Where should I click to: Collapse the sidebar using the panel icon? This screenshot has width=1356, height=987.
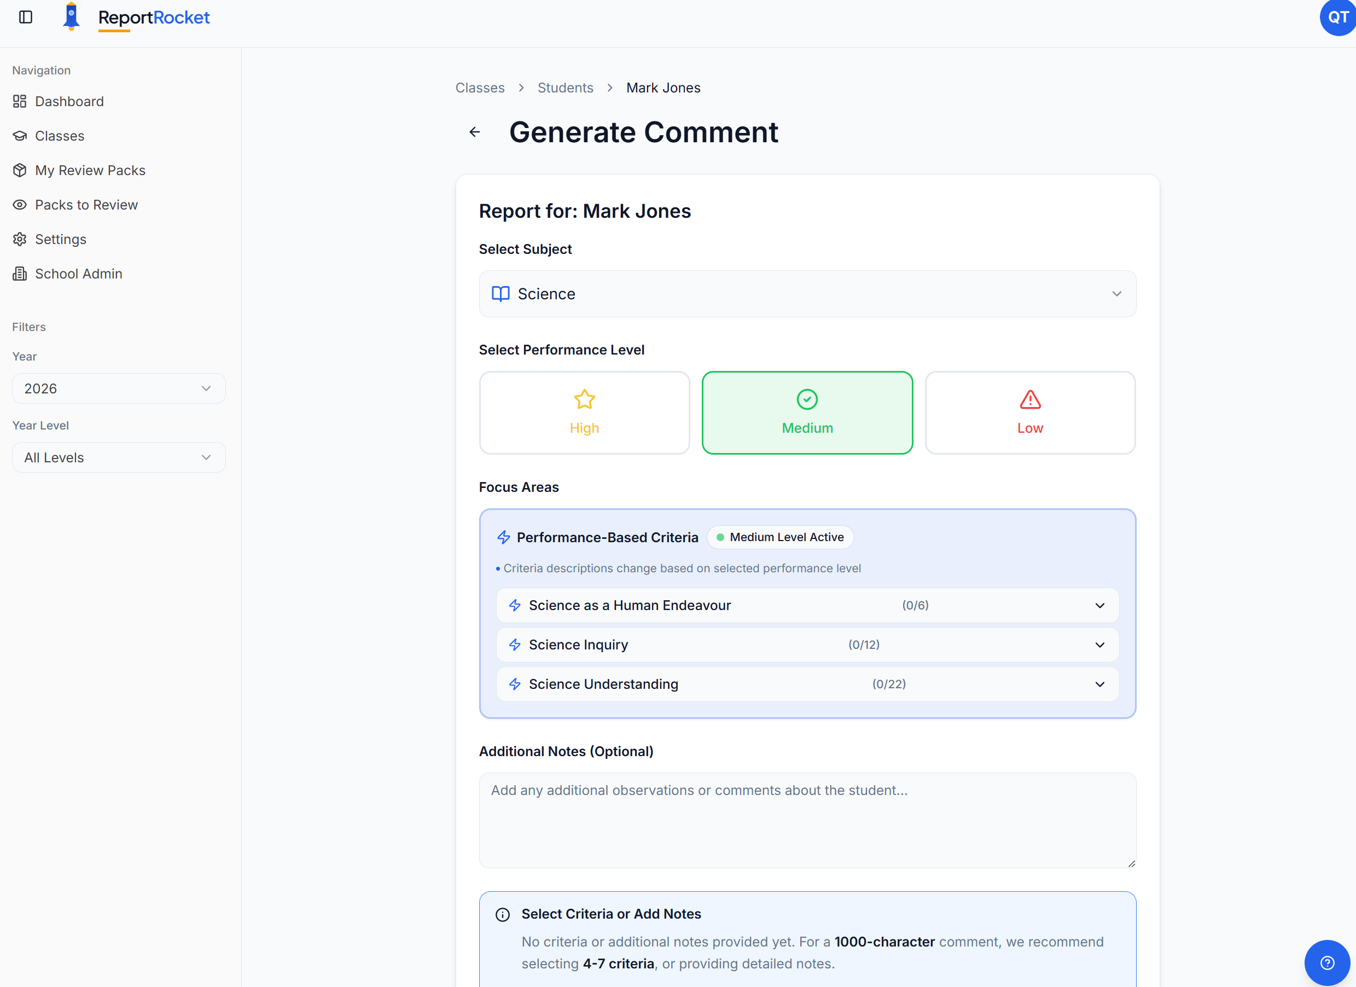tap(25, 18)
